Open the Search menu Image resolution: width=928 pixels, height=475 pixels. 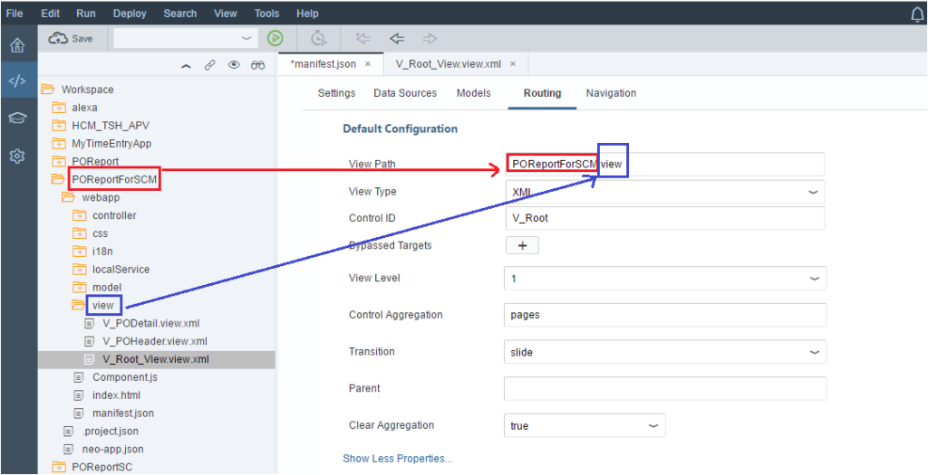pyautogui.click(x=180, y=13)
